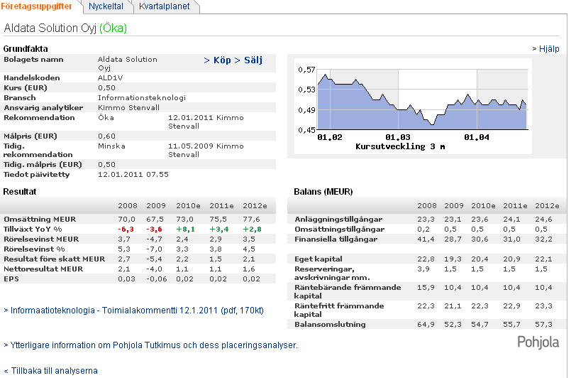
Task: Select Tillväxt YoY 2008 value -6,3
Action: pyautogui.click(x=126, y=229)
